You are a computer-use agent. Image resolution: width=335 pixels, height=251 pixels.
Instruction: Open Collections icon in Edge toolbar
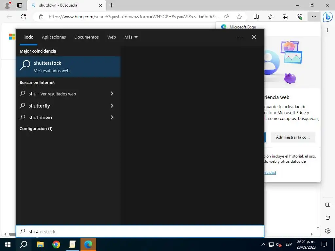(x=285, y=17)
